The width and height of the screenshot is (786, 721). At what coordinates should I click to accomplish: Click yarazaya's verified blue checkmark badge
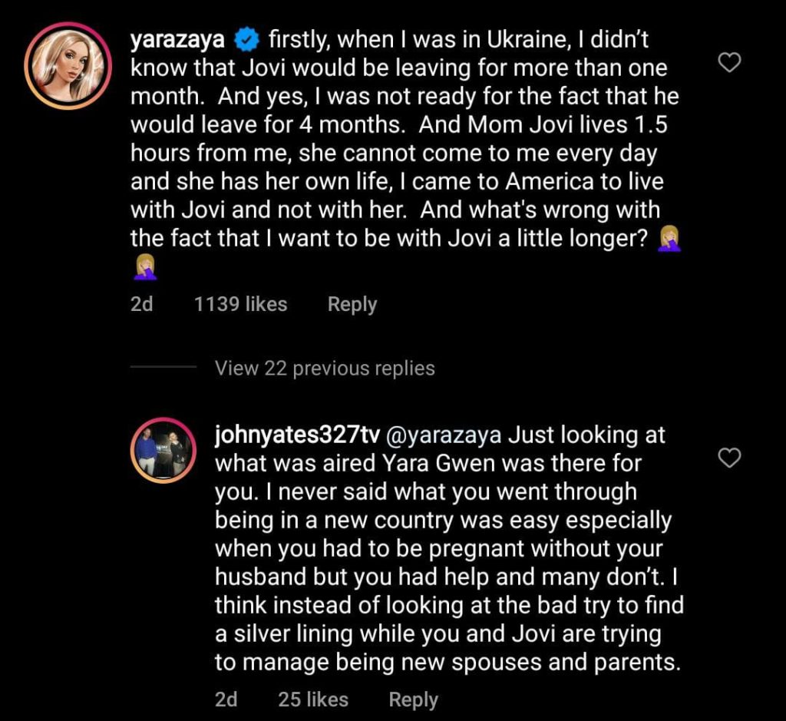246,38
